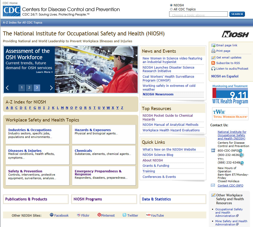This screenshot has width=253, height=227.
Task: Open NIOSH Programs section
Action: pos(88,199)
